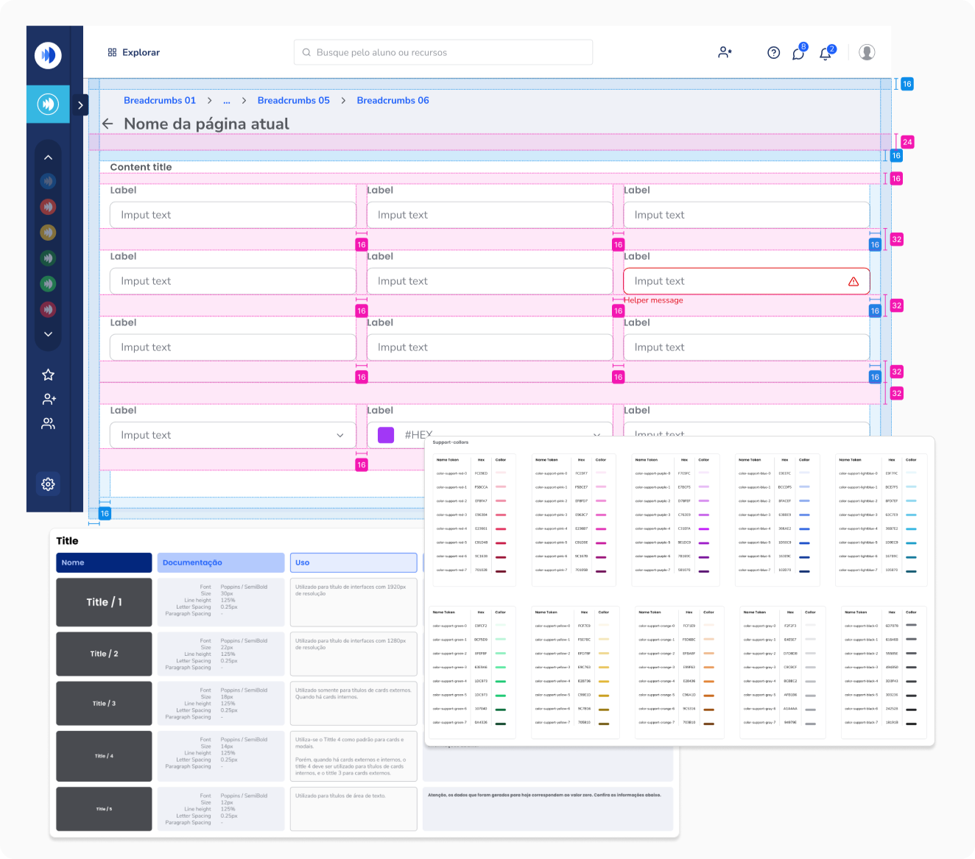Click the add-person icon in the top header
This screenshot has height=859, width=975.
pos(725,52)
